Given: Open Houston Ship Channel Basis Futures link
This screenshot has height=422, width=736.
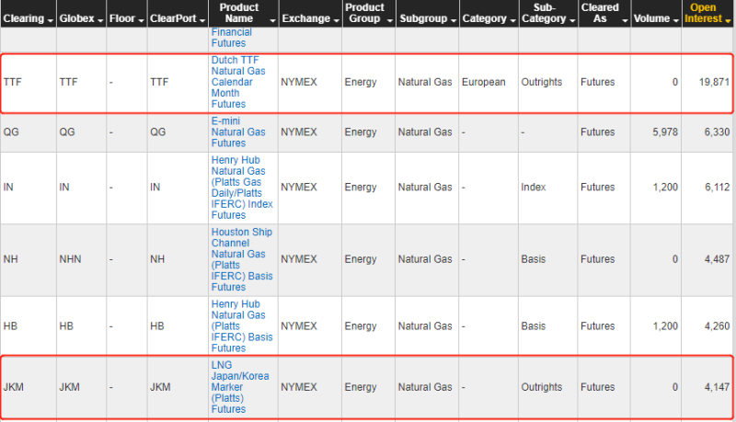Looking at the screenshot, I should point(242,259).
